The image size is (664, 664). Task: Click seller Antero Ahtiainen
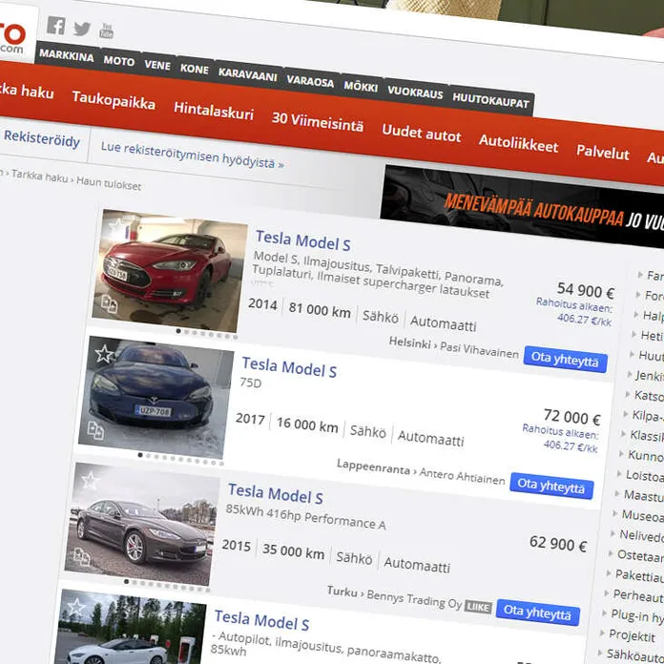coord(462,476)
